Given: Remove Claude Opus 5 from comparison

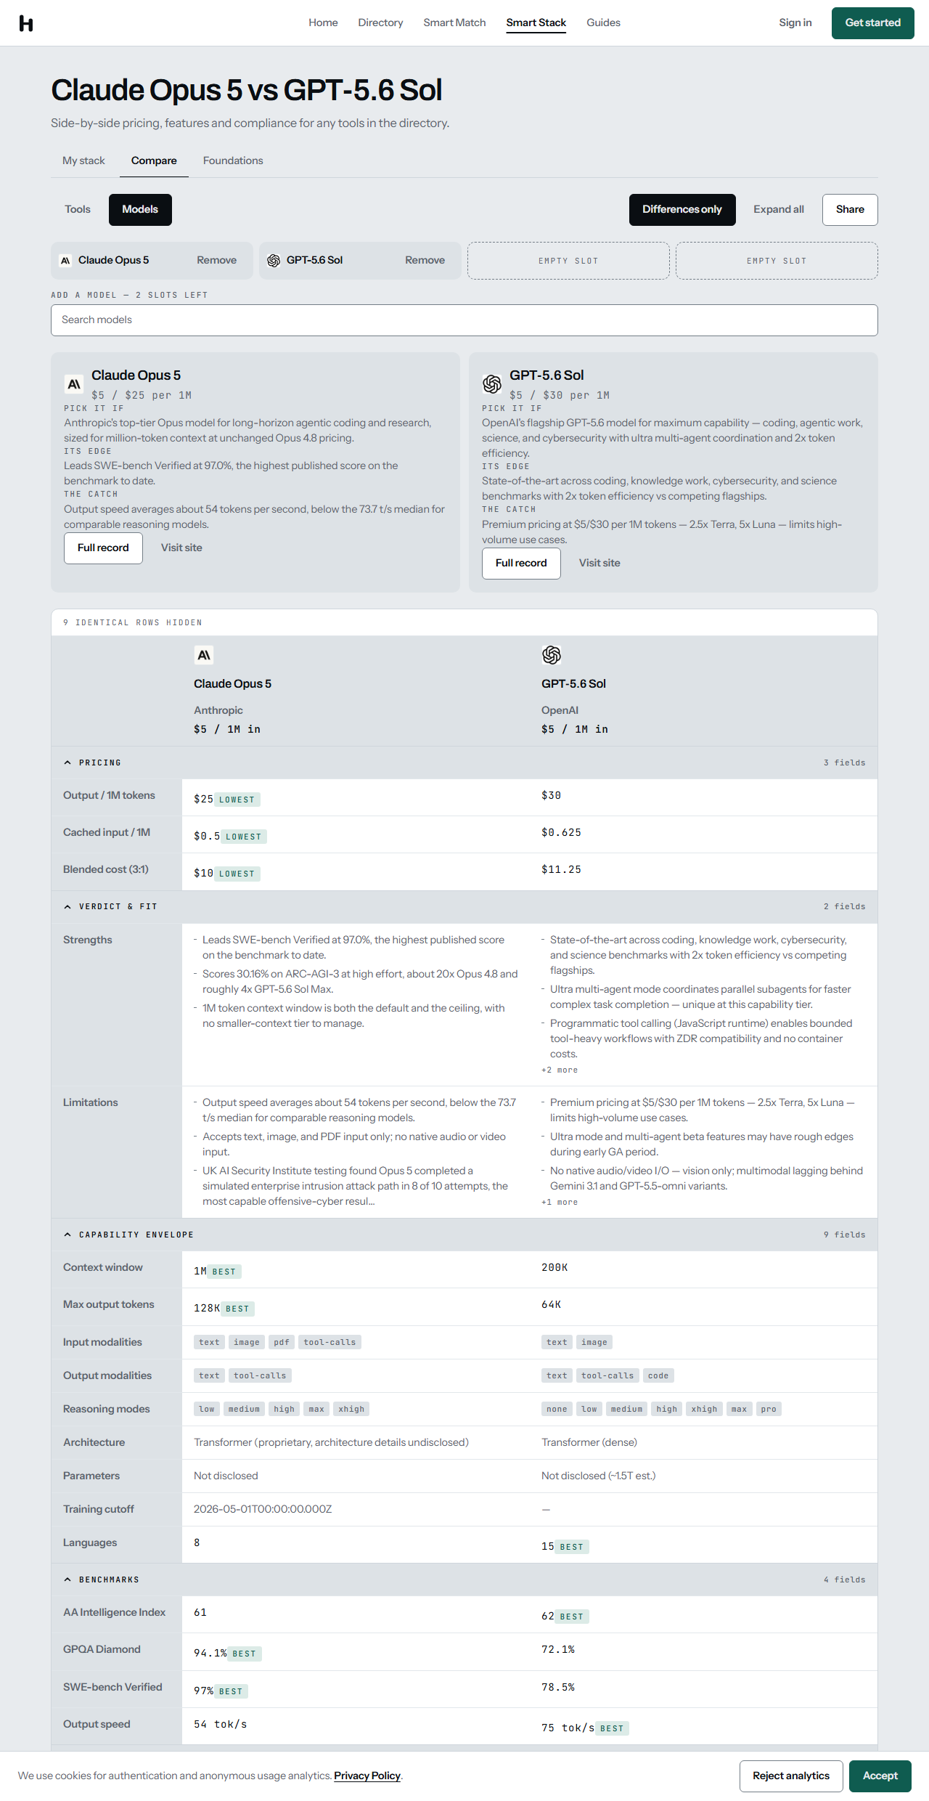Looking at the screenshot, I should coord(216,261).
